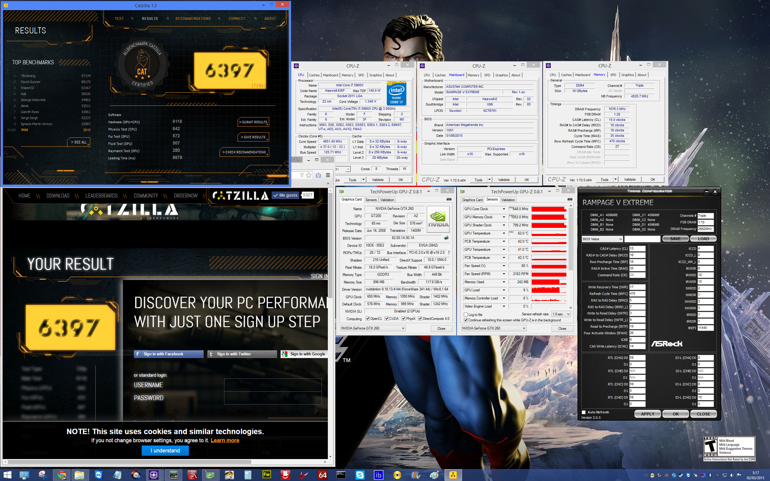
Task: Click the Google icon on sign-in button
Action: pos(285,354)
